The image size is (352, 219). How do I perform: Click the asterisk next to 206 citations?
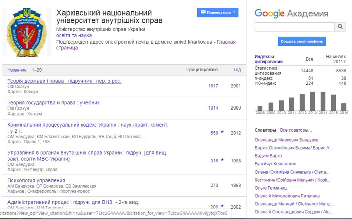pos(222,207)
